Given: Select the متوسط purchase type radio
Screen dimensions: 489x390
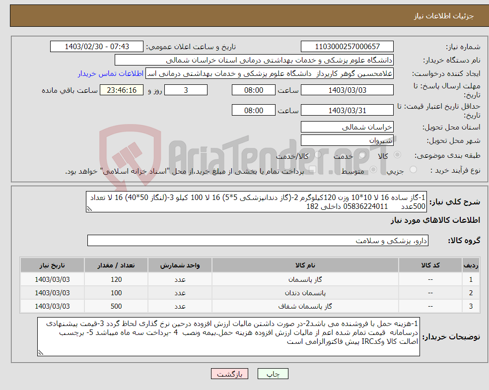Looking at the screenshot, I should (x=373, y=170).
